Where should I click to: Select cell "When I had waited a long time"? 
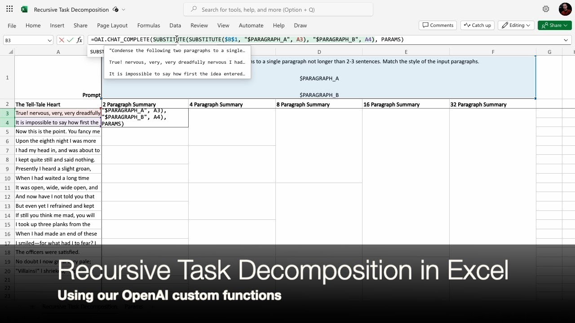tap(58, 178)
